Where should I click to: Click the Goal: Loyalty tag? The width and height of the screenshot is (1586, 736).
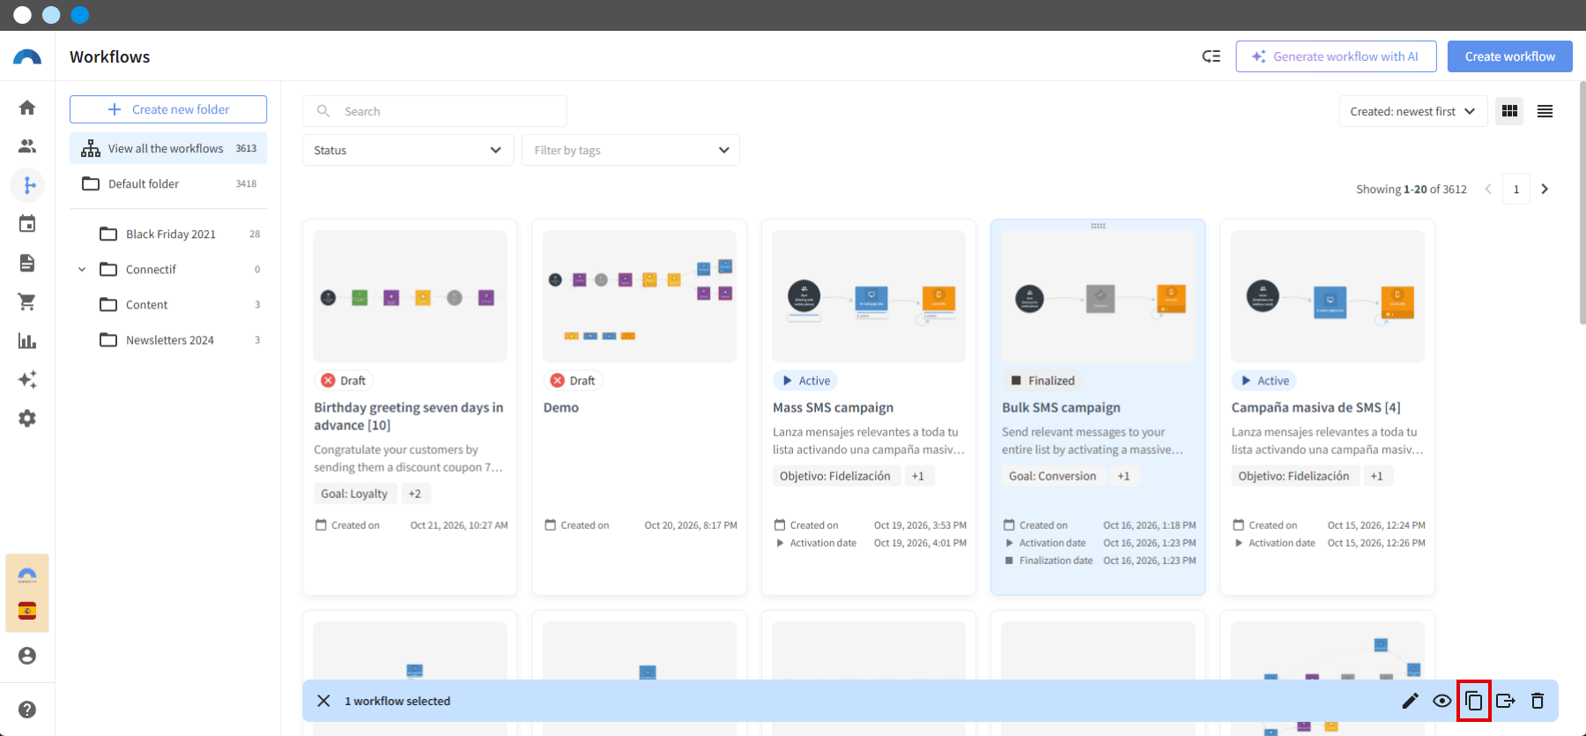[x=354, y=494]
